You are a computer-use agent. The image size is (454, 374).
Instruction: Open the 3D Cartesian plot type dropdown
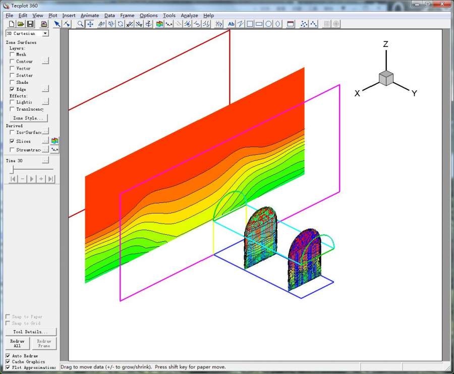point(45,33)
